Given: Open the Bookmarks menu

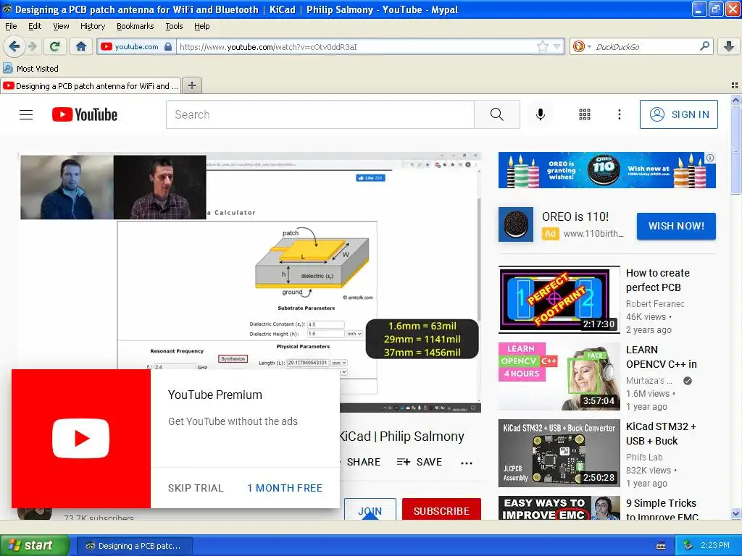Looking at the screenshot, I should tap(135, 26).
